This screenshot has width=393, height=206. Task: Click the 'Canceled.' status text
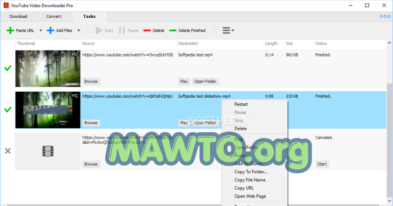click(x=324, y=138)
